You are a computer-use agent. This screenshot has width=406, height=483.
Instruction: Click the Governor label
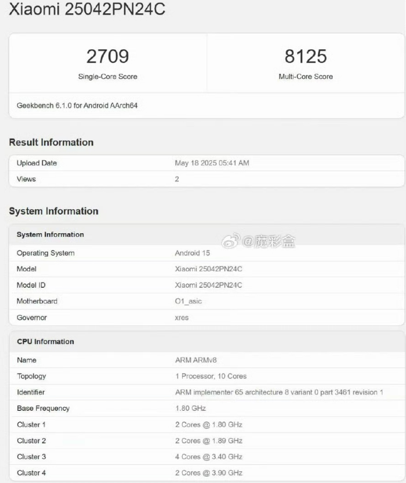coord(32,318)
